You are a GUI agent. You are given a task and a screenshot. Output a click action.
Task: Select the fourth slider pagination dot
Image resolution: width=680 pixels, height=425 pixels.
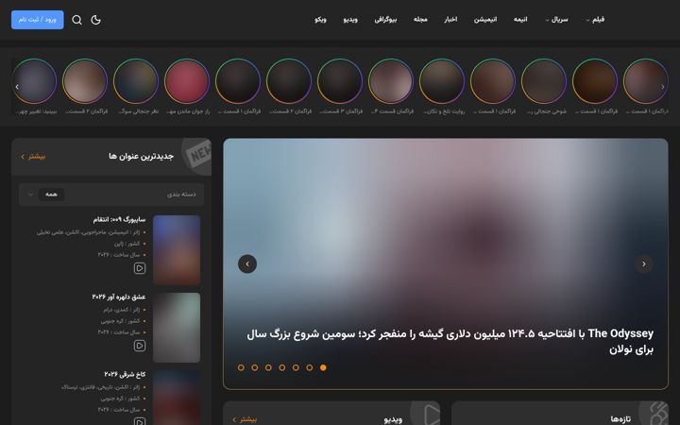click(x=282, y=367)
